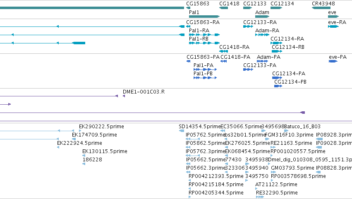Select the 186228 feature label
This screenshot has width=352, height=199.
click(x=92, y=160)
